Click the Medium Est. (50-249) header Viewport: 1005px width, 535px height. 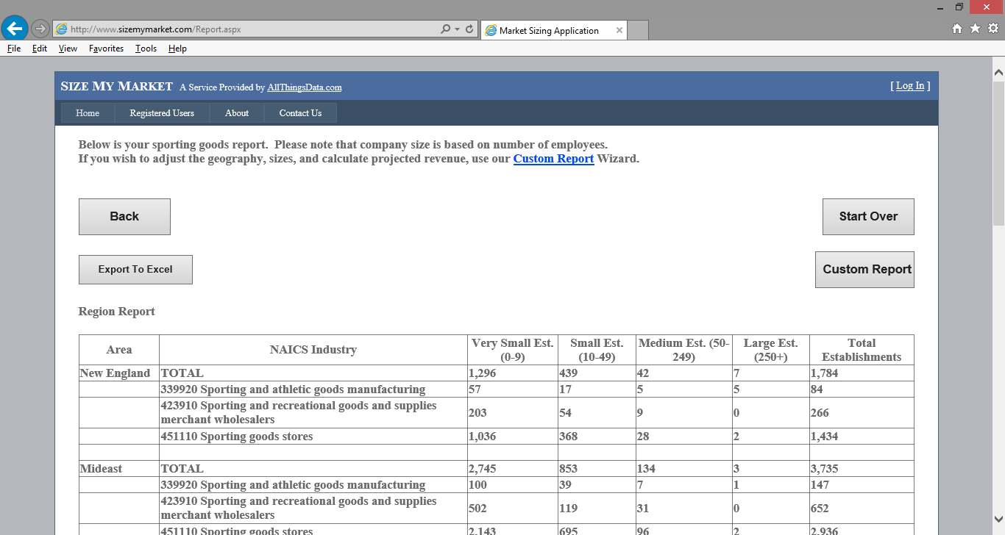[x=684, y=350]
